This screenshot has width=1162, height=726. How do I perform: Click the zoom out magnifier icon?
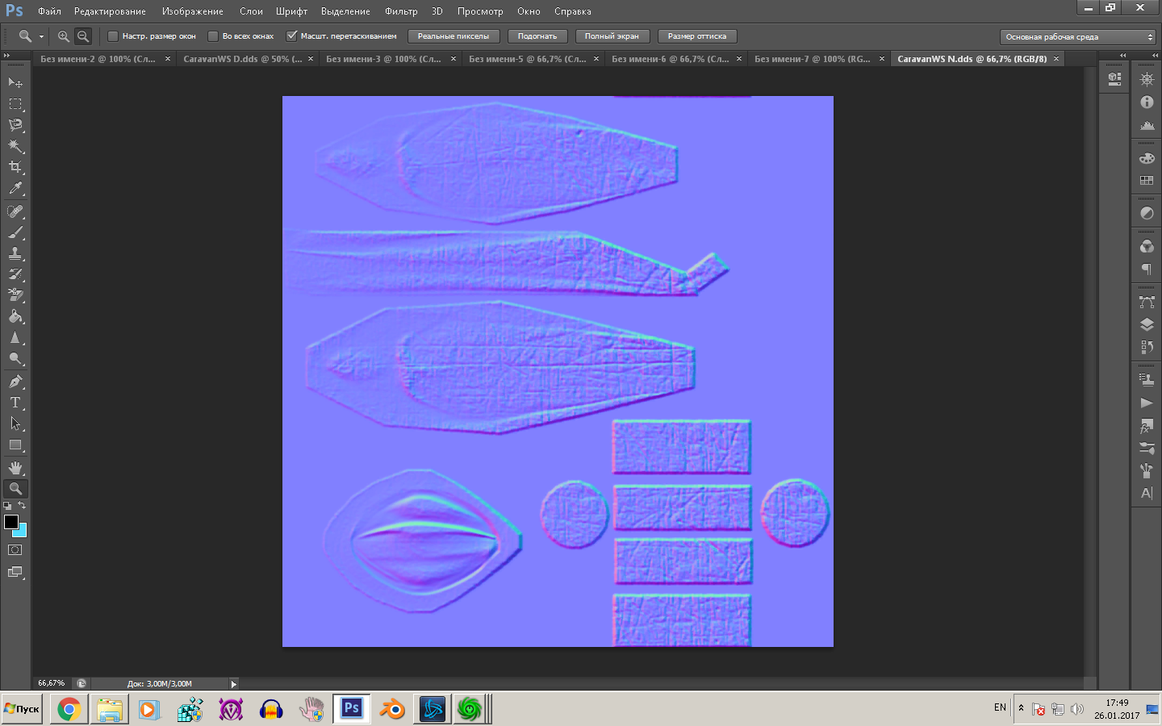(x=83, y=36)
